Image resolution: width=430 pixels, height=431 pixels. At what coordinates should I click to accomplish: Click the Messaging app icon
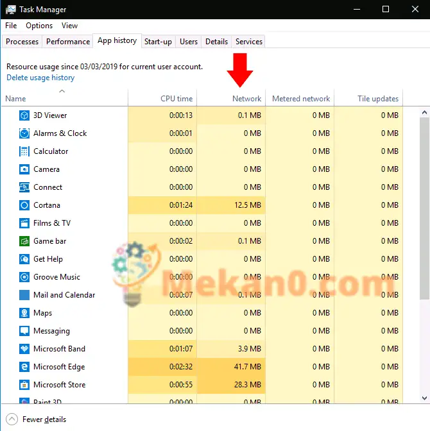tap(24, 331)
